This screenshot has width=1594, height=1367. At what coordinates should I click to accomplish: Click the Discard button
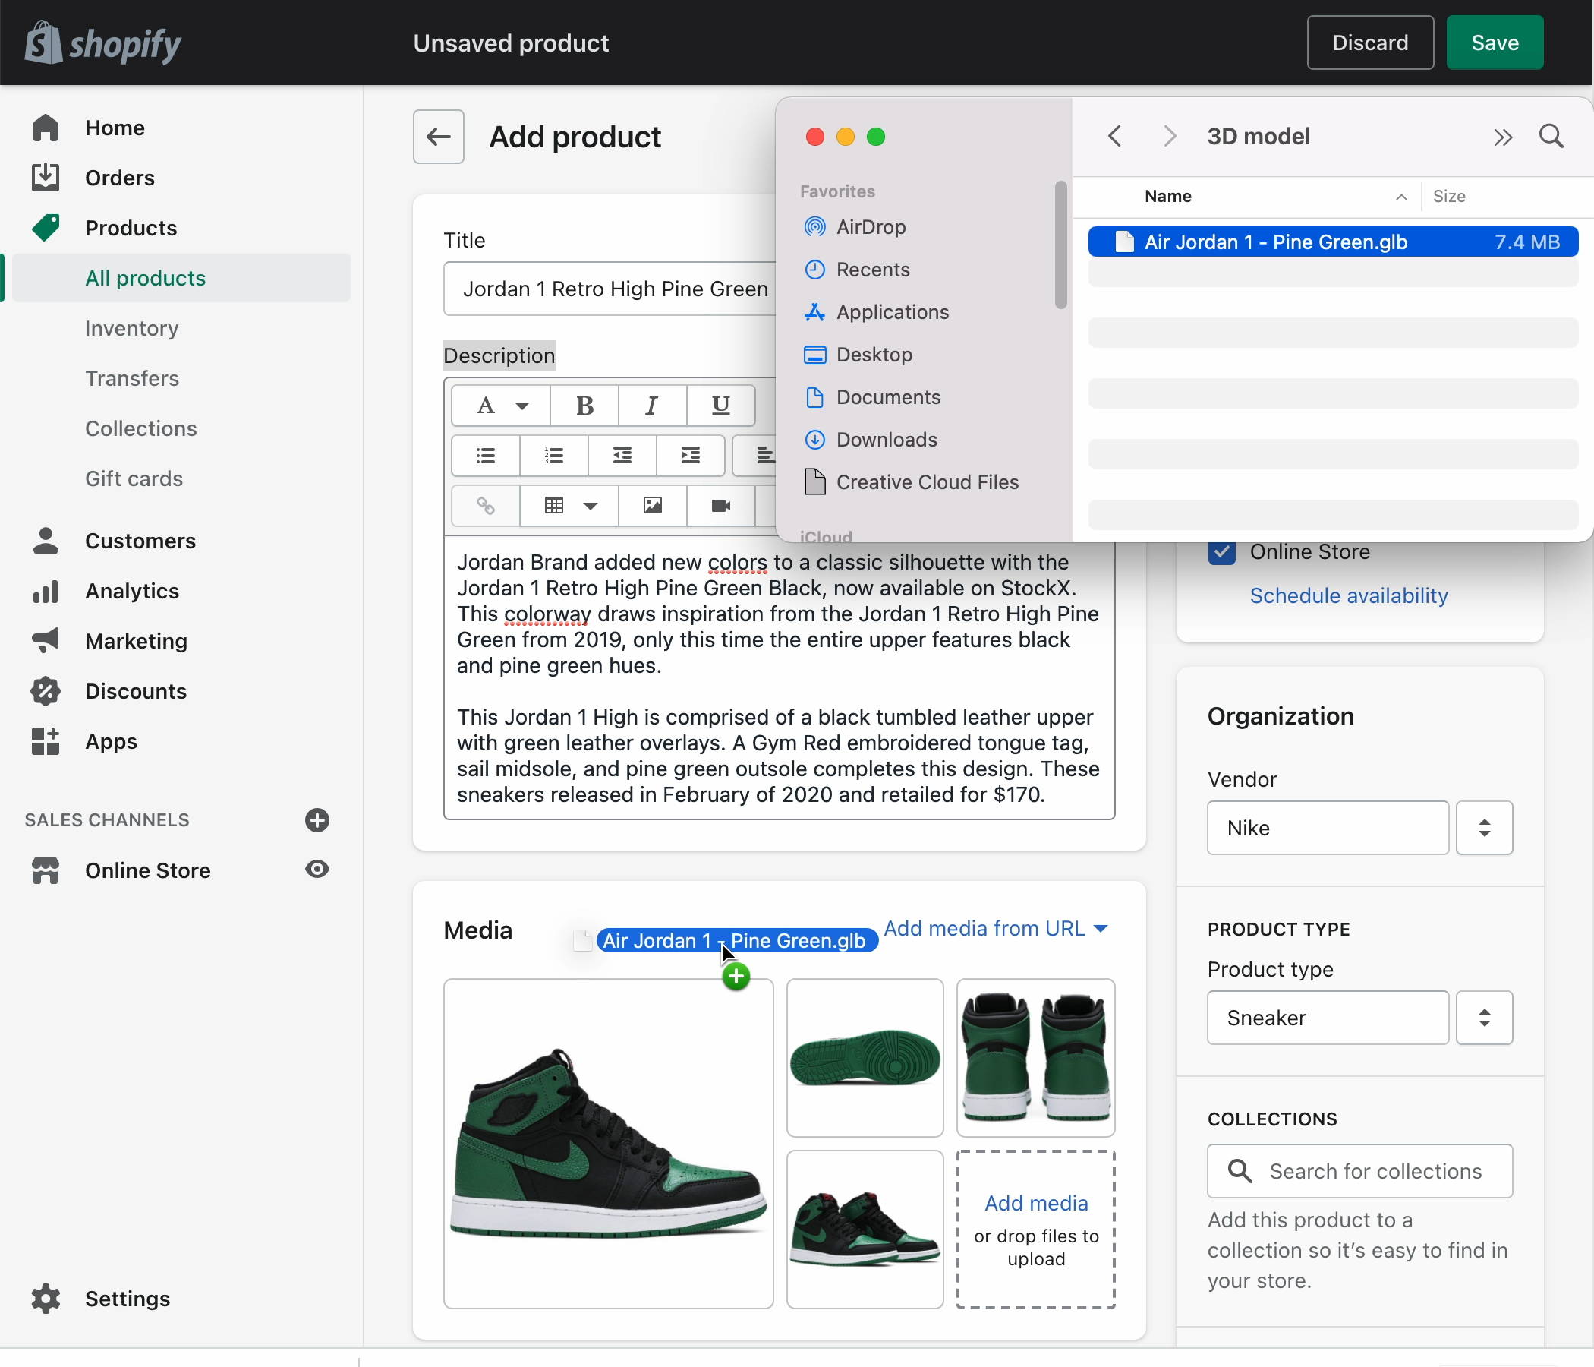pyautogui.click(x=1370, y=43)
